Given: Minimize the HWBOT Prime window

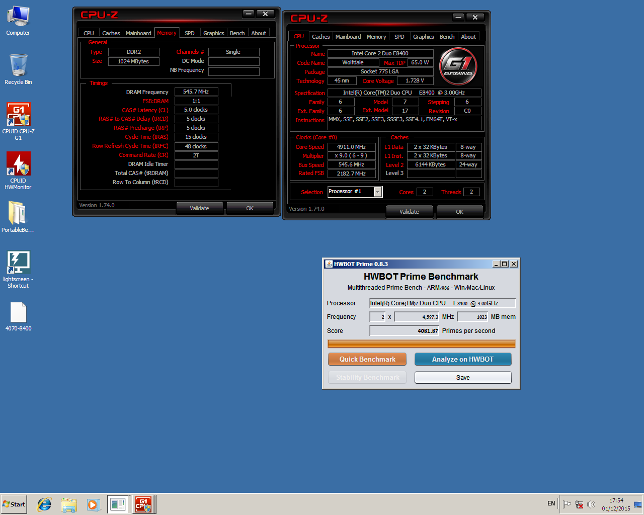Looking at the screenshot, I should pyautogui.click(x=496, y=264).
